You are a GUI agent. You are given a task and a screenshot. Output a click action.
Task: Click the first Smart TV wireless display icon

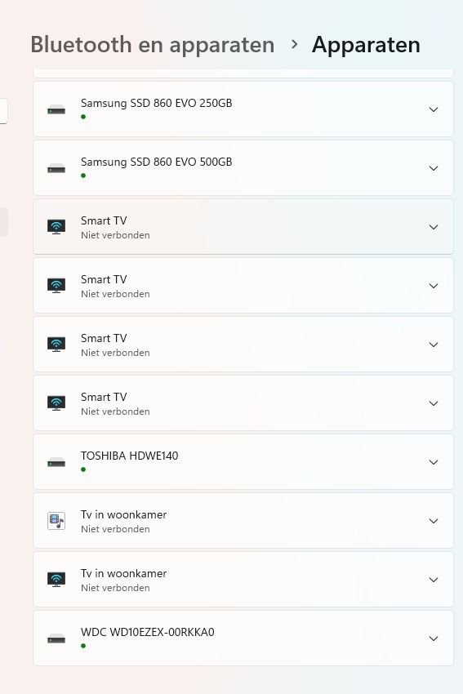pyautogui.click(x=56, y=227)
